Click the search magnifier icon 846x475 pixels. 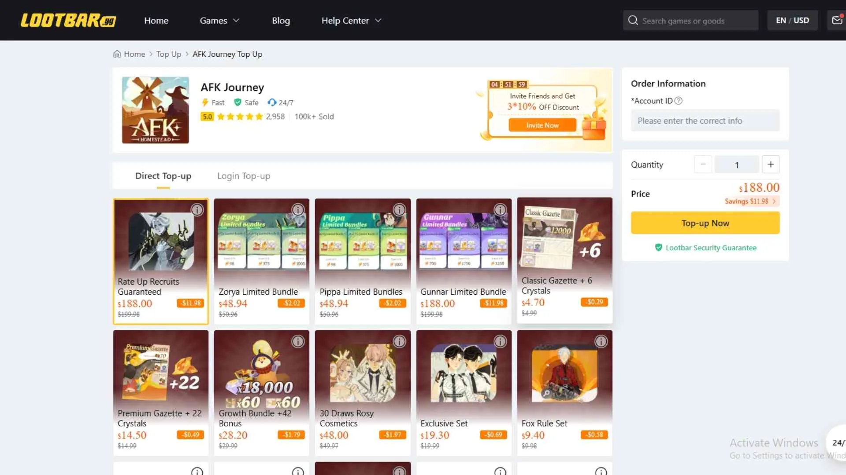coord(633,20)
